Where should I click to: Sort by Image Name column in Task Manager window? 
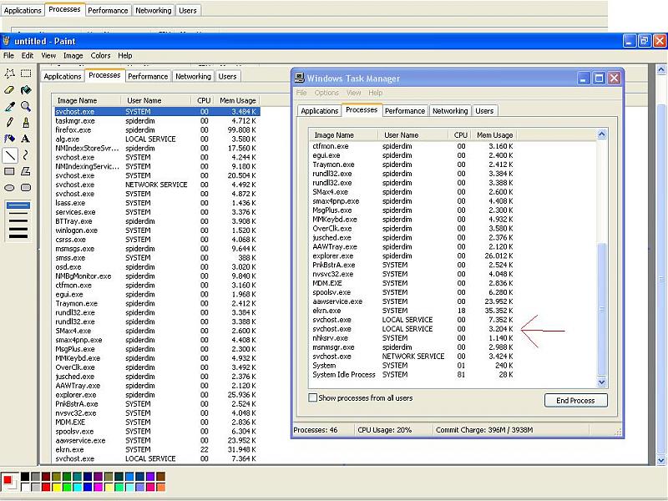pos(343,135)
